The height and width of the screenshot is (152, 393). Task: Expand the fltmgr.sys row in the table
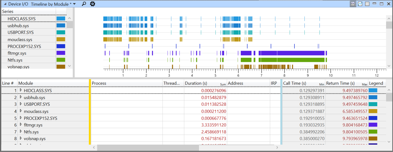coord(21,125)
